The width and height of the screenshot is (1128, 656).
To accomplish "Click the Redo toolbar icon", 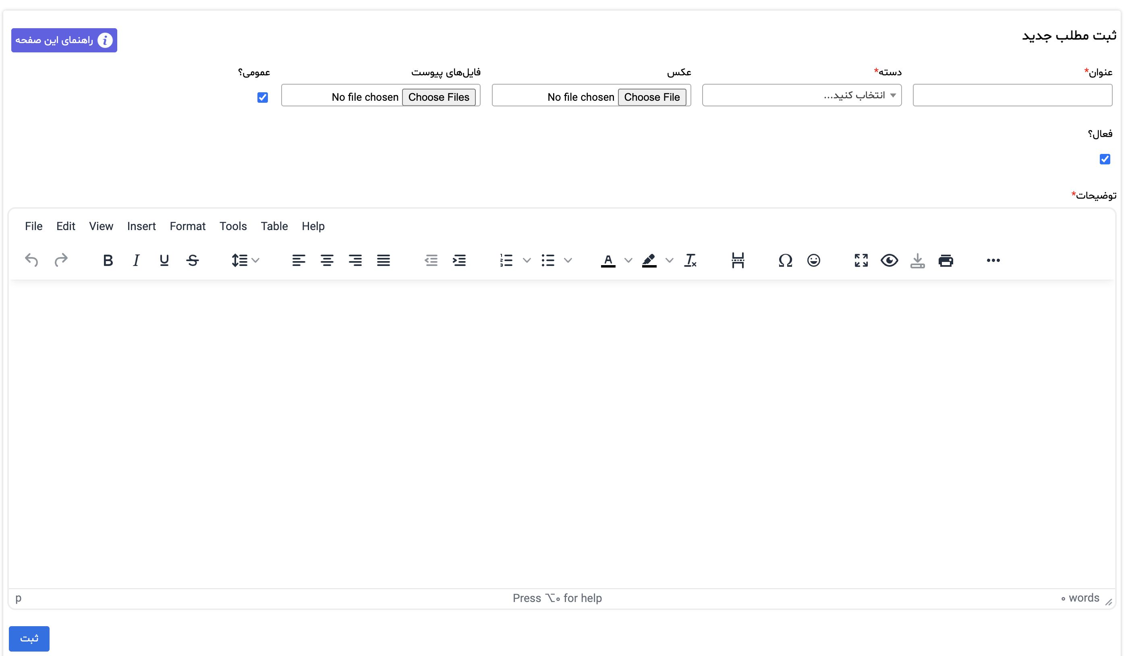I will click(x=61, y=260).
